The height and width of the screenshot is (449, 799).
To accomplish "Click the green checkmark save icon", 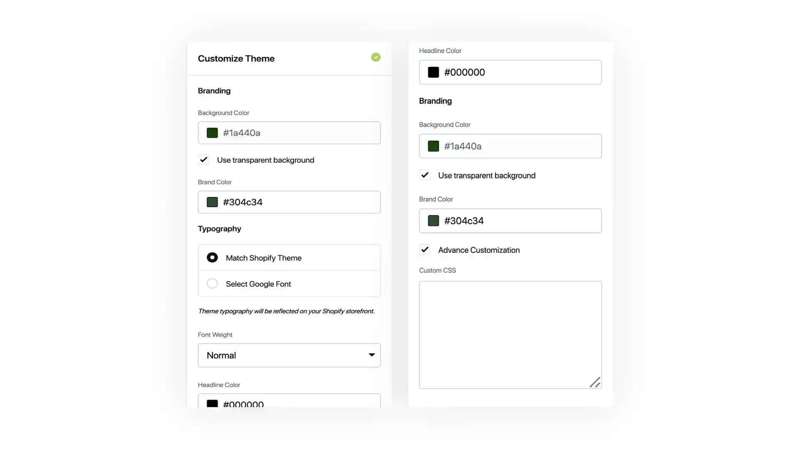I will tap(376, 57).
